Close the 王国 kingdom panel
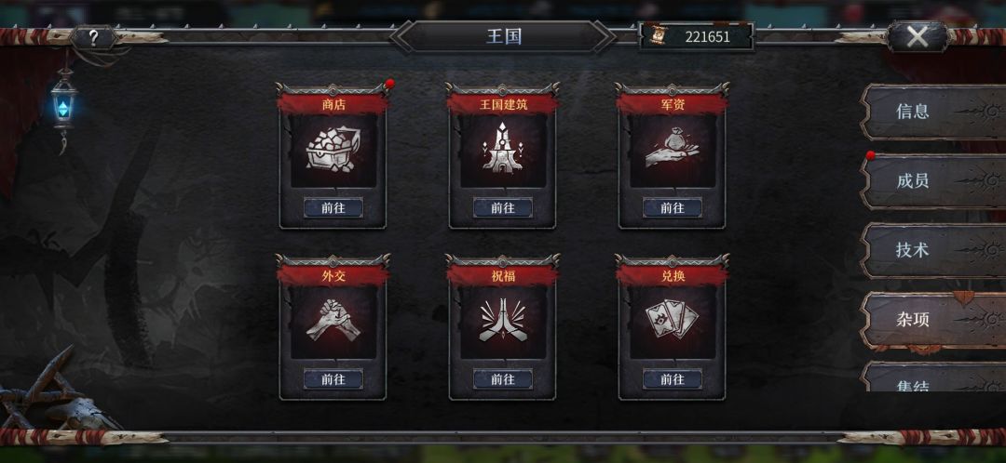The image size is (1006, 463). pyautogui.click(x=918, y=36)
